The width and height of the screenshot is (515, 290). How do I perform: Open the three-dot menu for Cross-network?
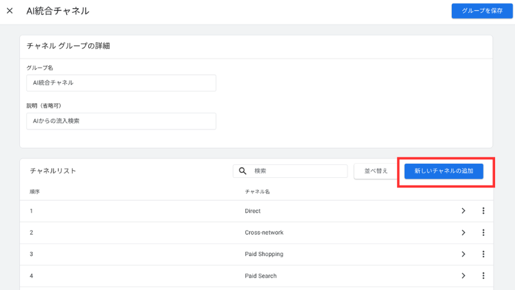click(483, 233)
